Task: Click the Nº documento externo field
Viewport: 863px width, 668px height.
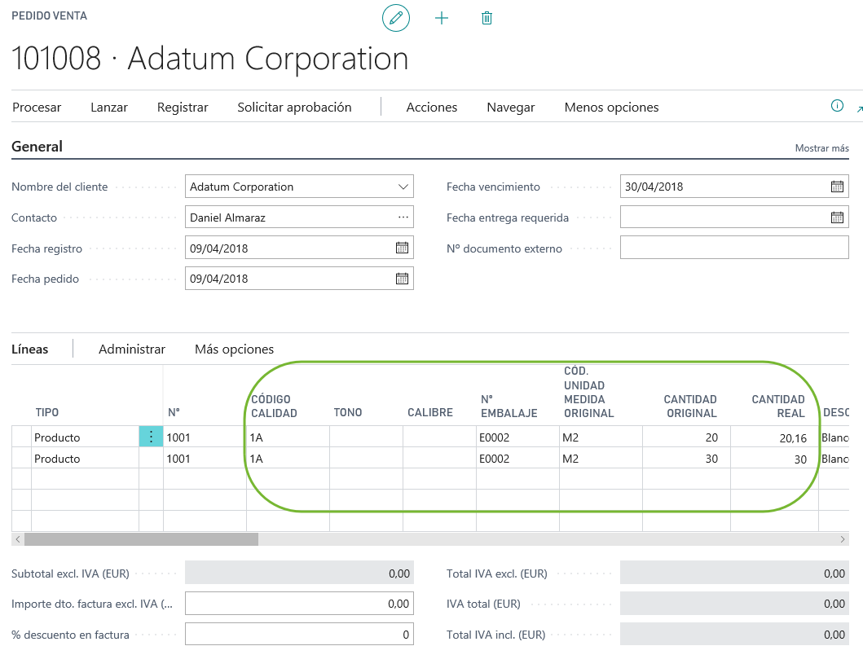Action: [x=734, y=248]
